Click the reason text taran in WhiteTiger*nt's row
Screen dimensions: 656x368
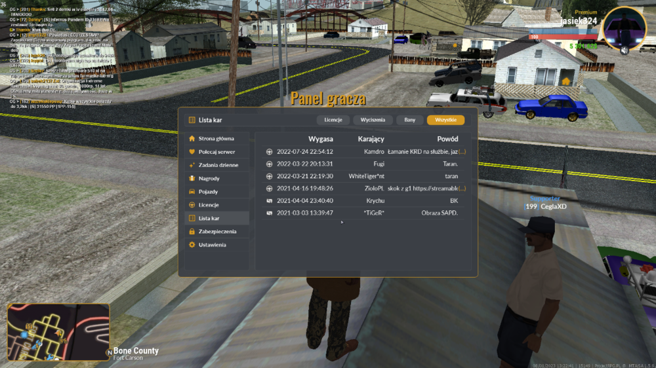tap(451, 176)
